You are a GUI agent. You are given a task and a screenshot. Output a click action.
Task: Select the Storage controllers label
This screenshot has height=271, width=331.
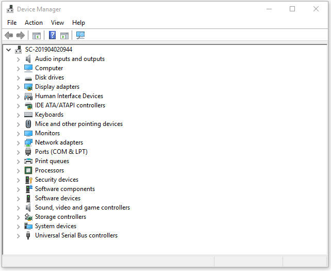click(x=61, y=217)
